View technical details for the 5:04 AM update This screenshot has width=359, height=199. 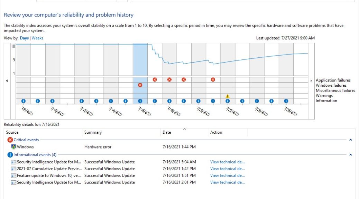click(227, 162)
